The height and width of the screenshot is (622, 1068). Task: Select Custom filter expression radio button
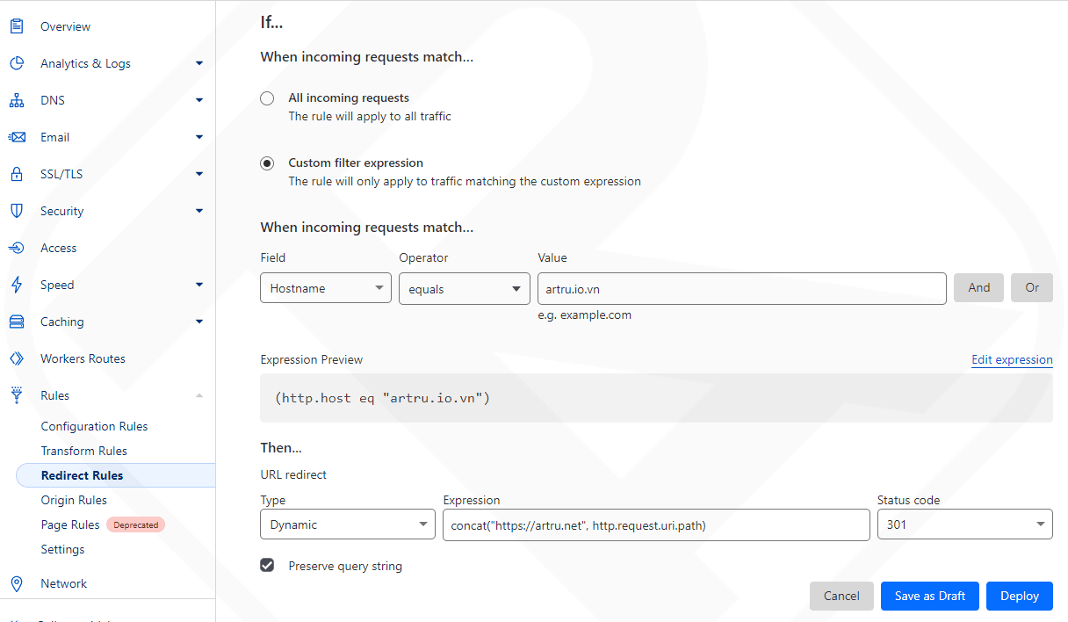(267, 163)
